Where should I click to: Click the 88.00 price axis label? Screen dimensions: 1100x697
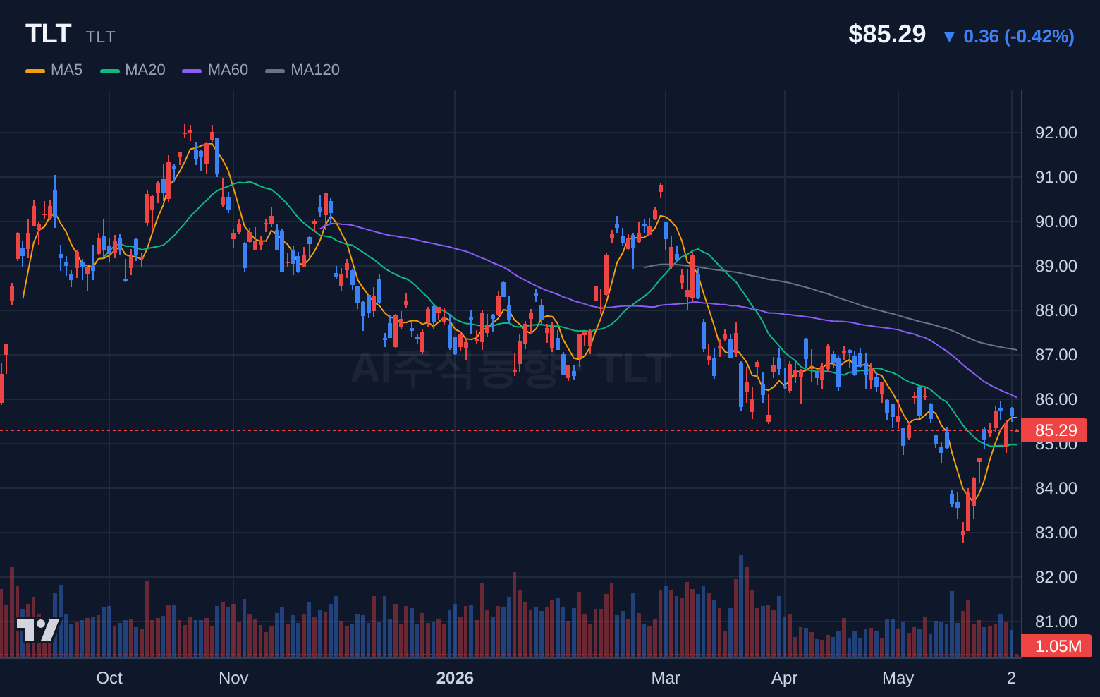pos(1056,310)
